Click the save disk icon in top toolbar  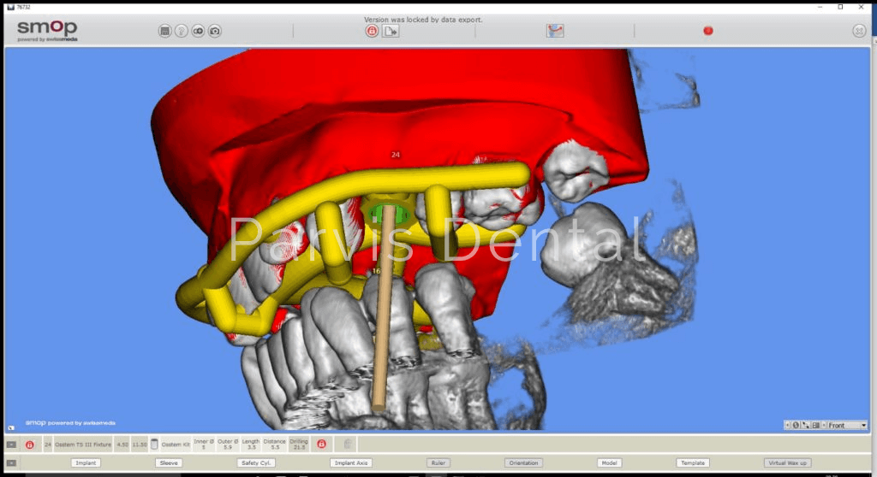pyautogui.click(x=164, y=31)
